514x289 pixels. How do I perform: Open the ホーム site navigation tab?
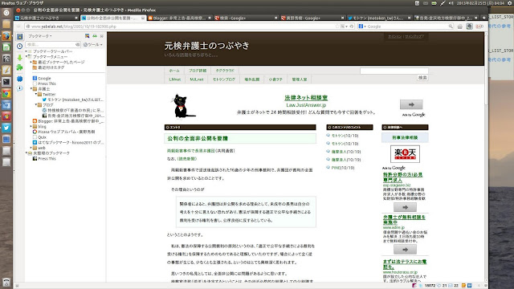[174, 71]
